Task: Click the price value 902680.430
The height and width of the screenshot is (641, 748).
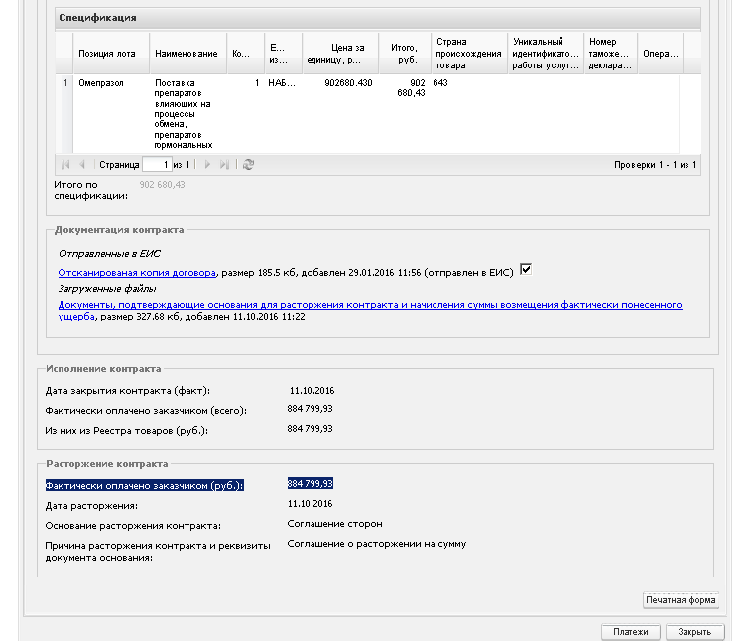Action: (x=348, y=83)
